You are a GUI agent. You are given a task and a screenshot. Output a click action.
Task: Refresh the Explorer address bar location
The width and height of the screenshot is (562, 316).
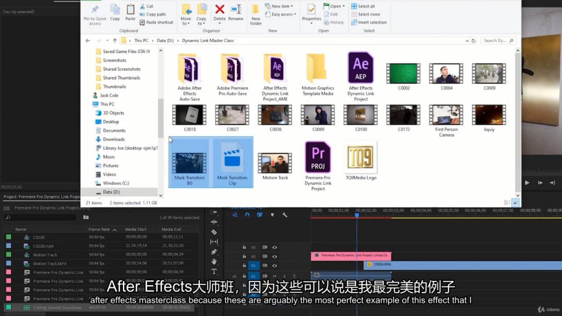(474, 41)
